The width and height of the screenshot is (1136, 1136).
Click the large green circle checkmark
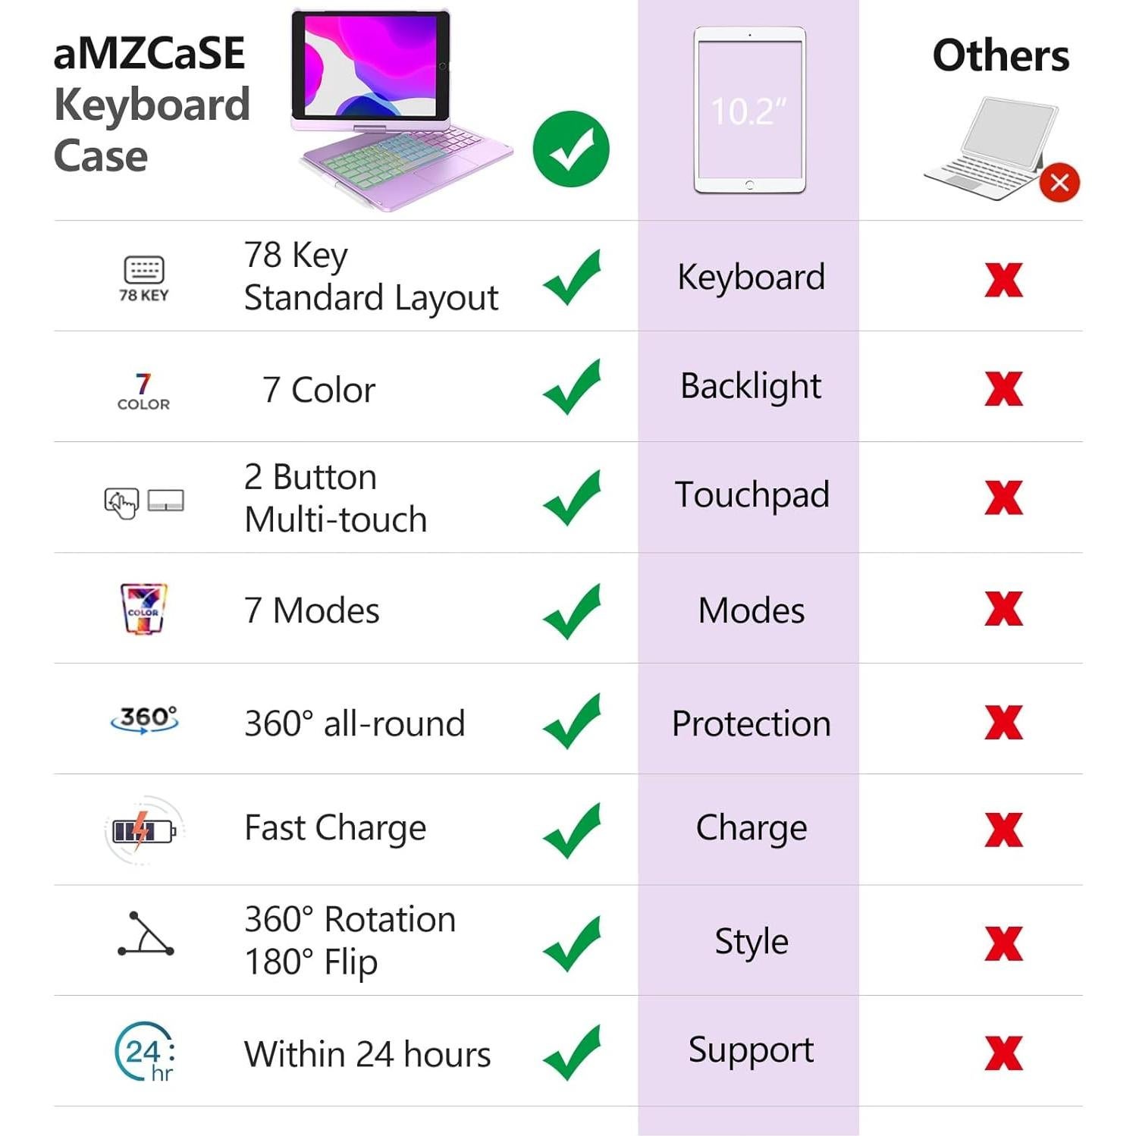coord(571,149)
